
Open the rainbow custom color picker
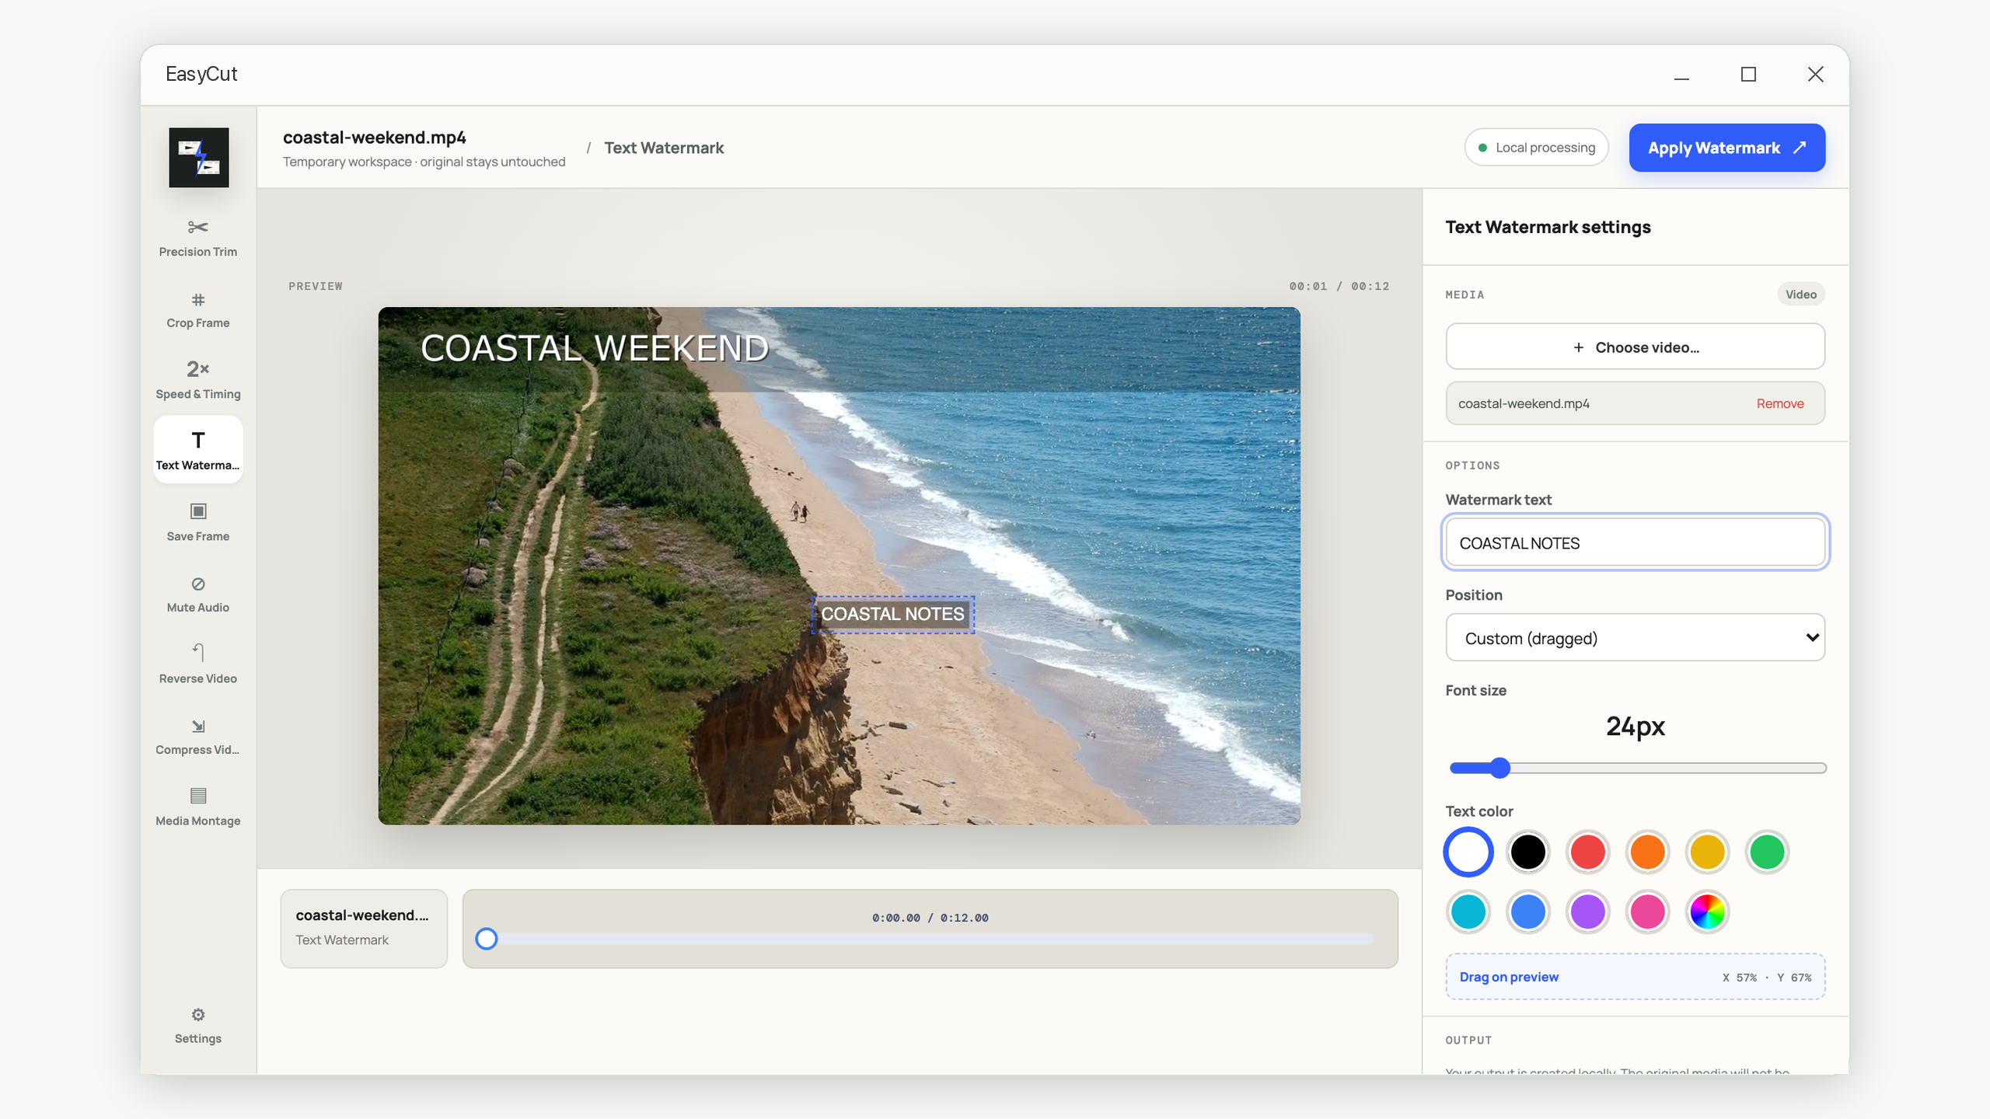(x=1708, y=912)
